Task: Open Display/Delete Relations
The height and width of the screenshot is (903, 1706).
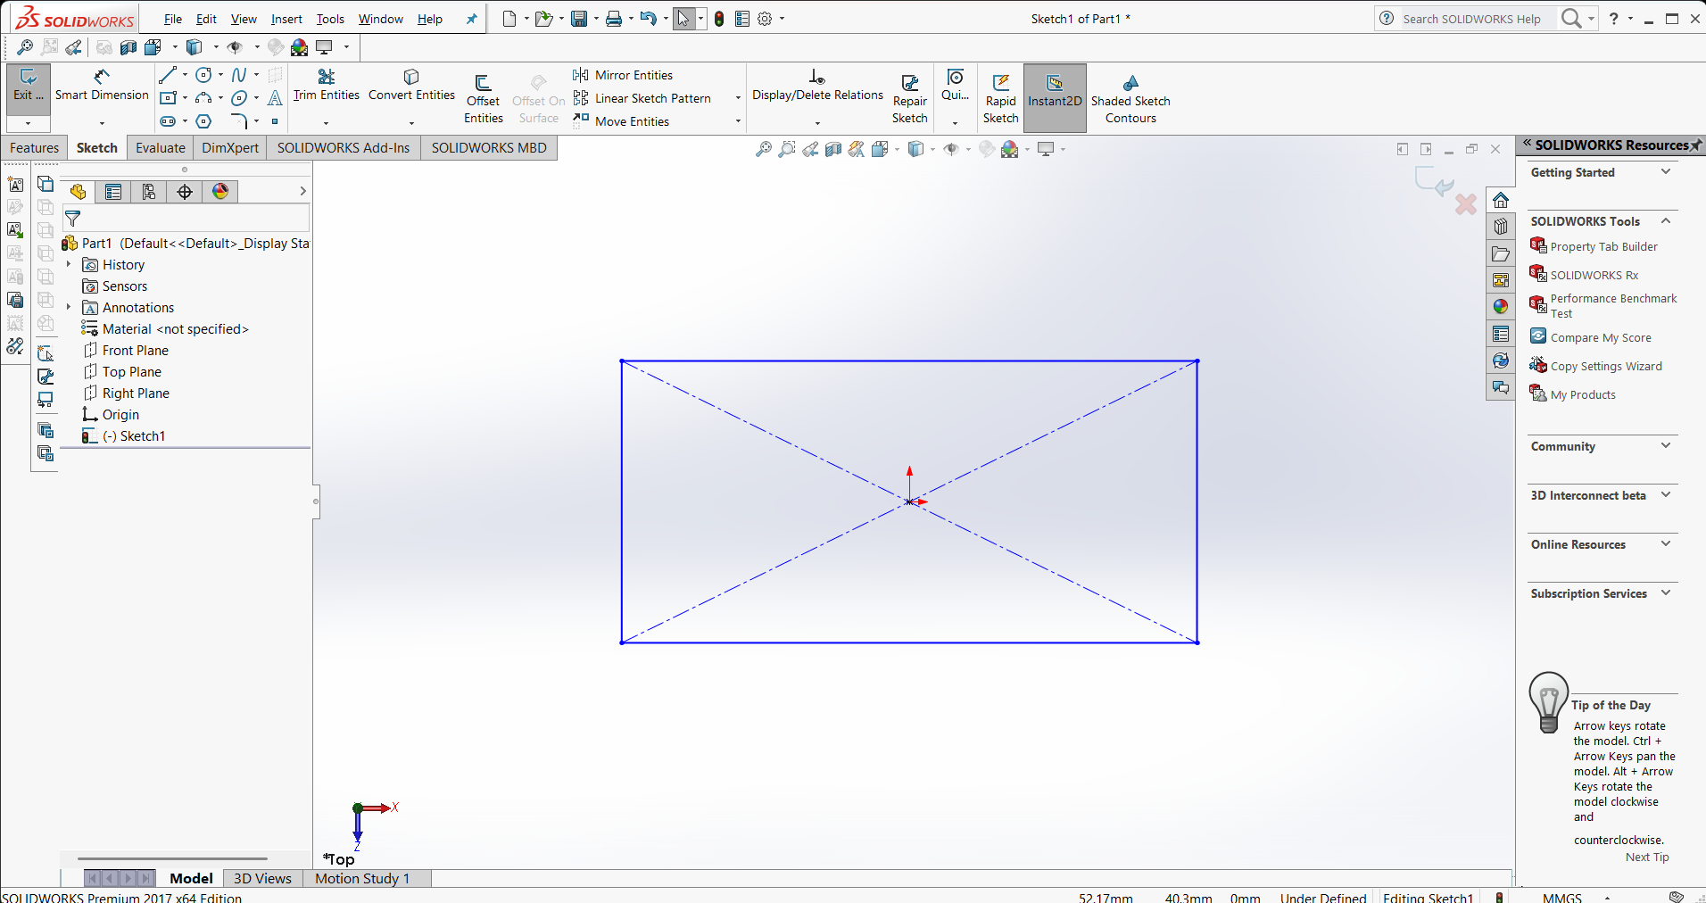Action: point(817,86)
